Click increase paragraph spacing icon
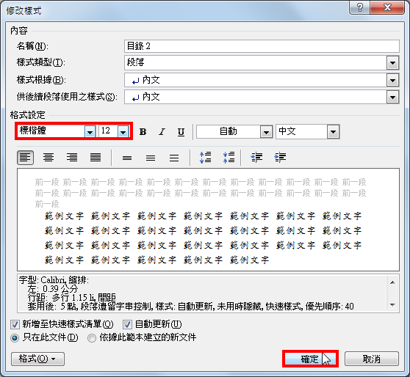Screen dimensions: 410x377 pyautogui.click(x=205, y=158)
